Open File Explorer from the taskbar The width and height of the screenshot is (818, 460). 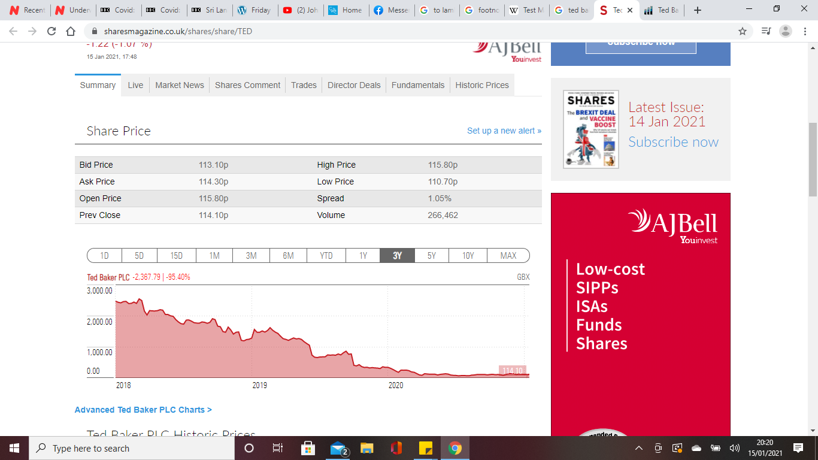(367, 448)
